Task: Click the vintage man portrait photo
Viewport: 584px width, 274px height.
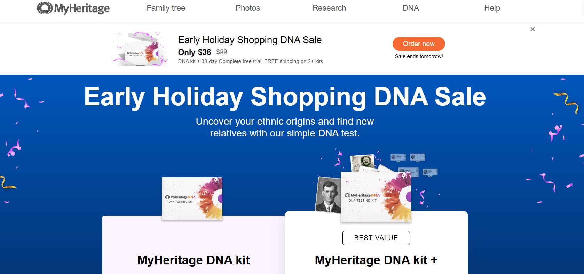Action: pos(328,195)
